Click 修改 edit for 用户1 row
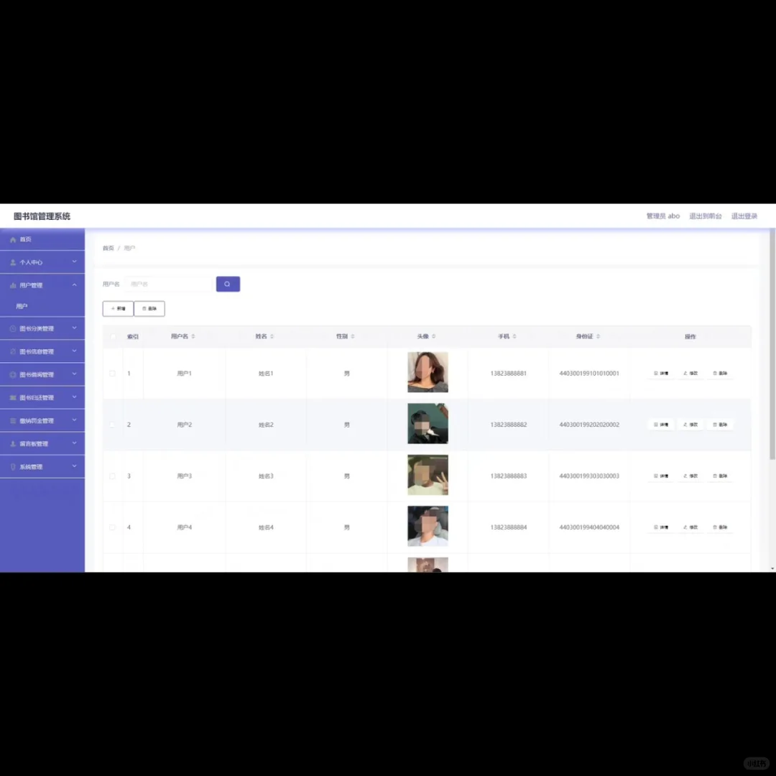The width and height of the screenshot is (776, 776). pos(690,373)
